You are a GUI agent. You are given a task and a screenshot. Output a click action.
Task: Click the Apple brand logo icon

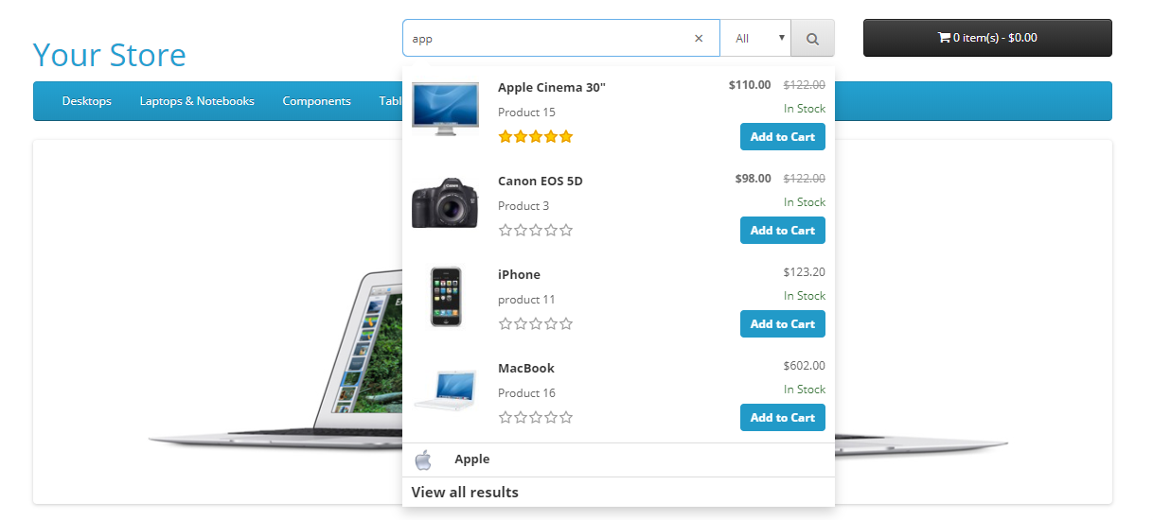click(x=423, y=460)
